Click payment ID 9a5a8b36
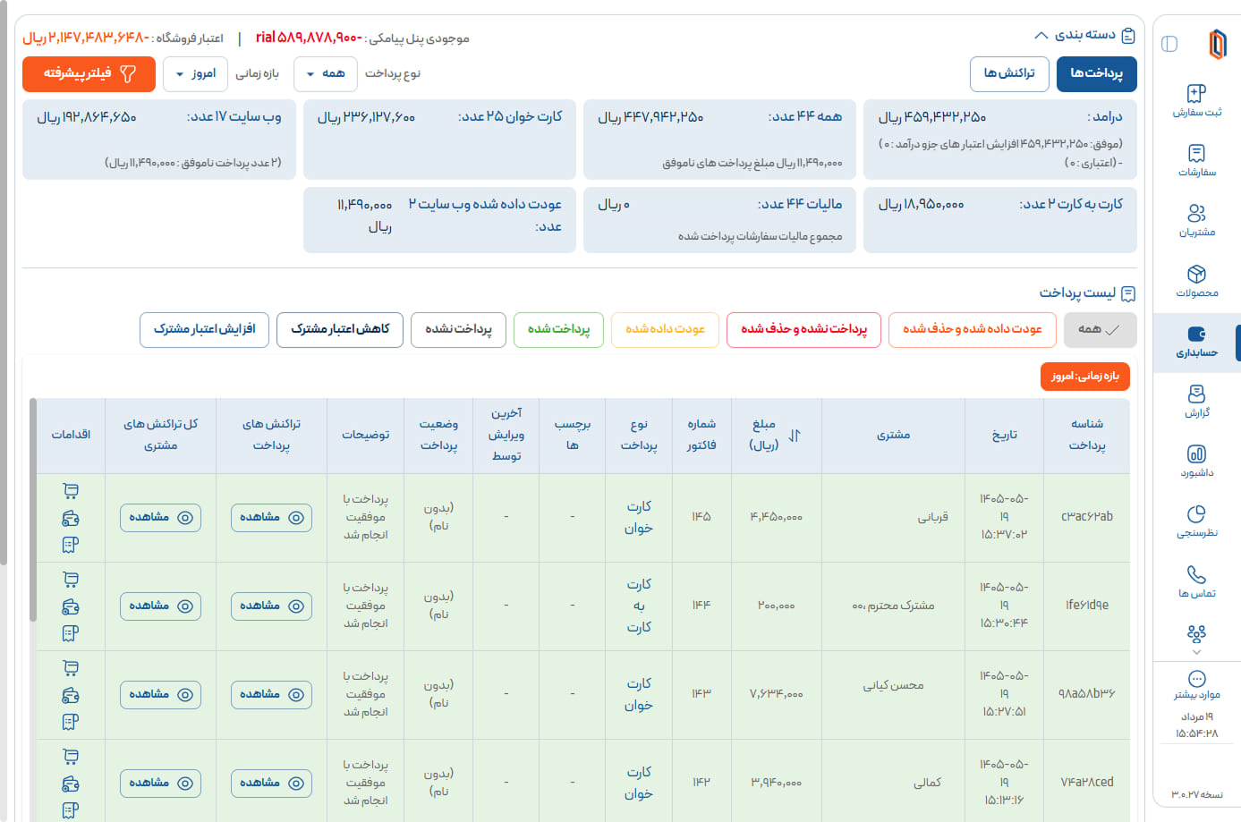This screenshot has width=1241, height=822. [x=1086, y=694]
